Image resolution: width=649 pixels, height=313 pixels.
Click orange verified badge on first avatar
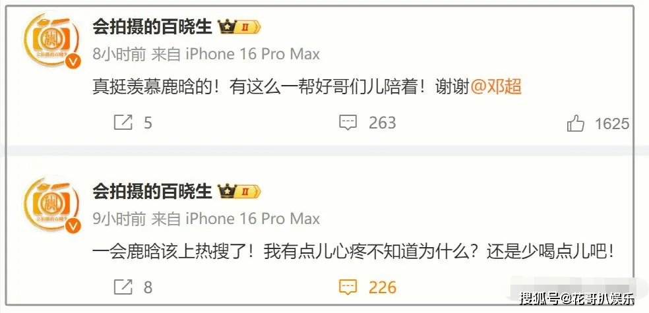pyautogui.click(x=73, y=61)
